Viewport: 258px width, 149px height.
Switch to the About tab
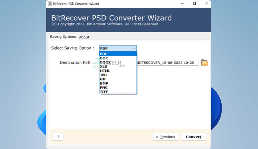(x=84, y=37)
